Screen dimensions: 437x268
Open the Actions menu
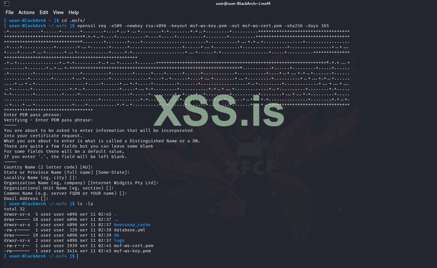pos(26,12)
